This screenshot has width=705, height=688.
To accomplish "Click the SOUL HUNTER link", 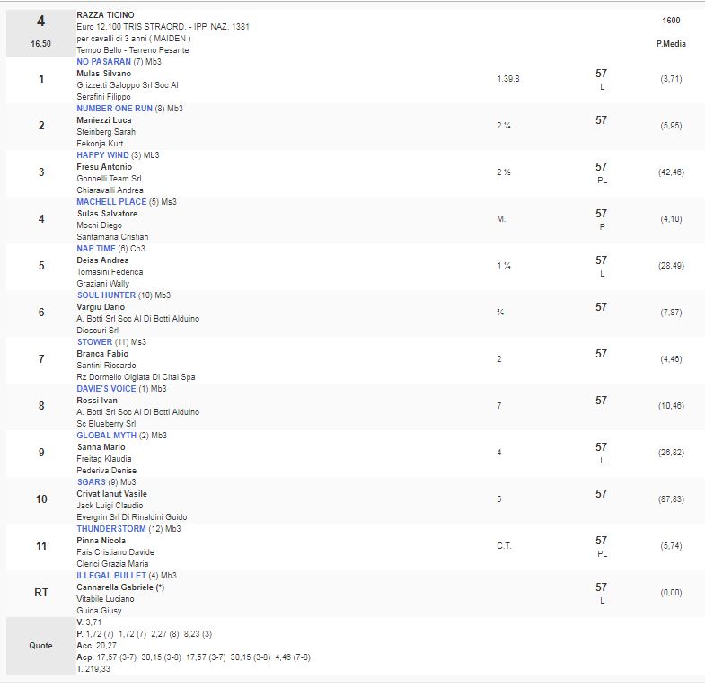I will click(107, 295).
